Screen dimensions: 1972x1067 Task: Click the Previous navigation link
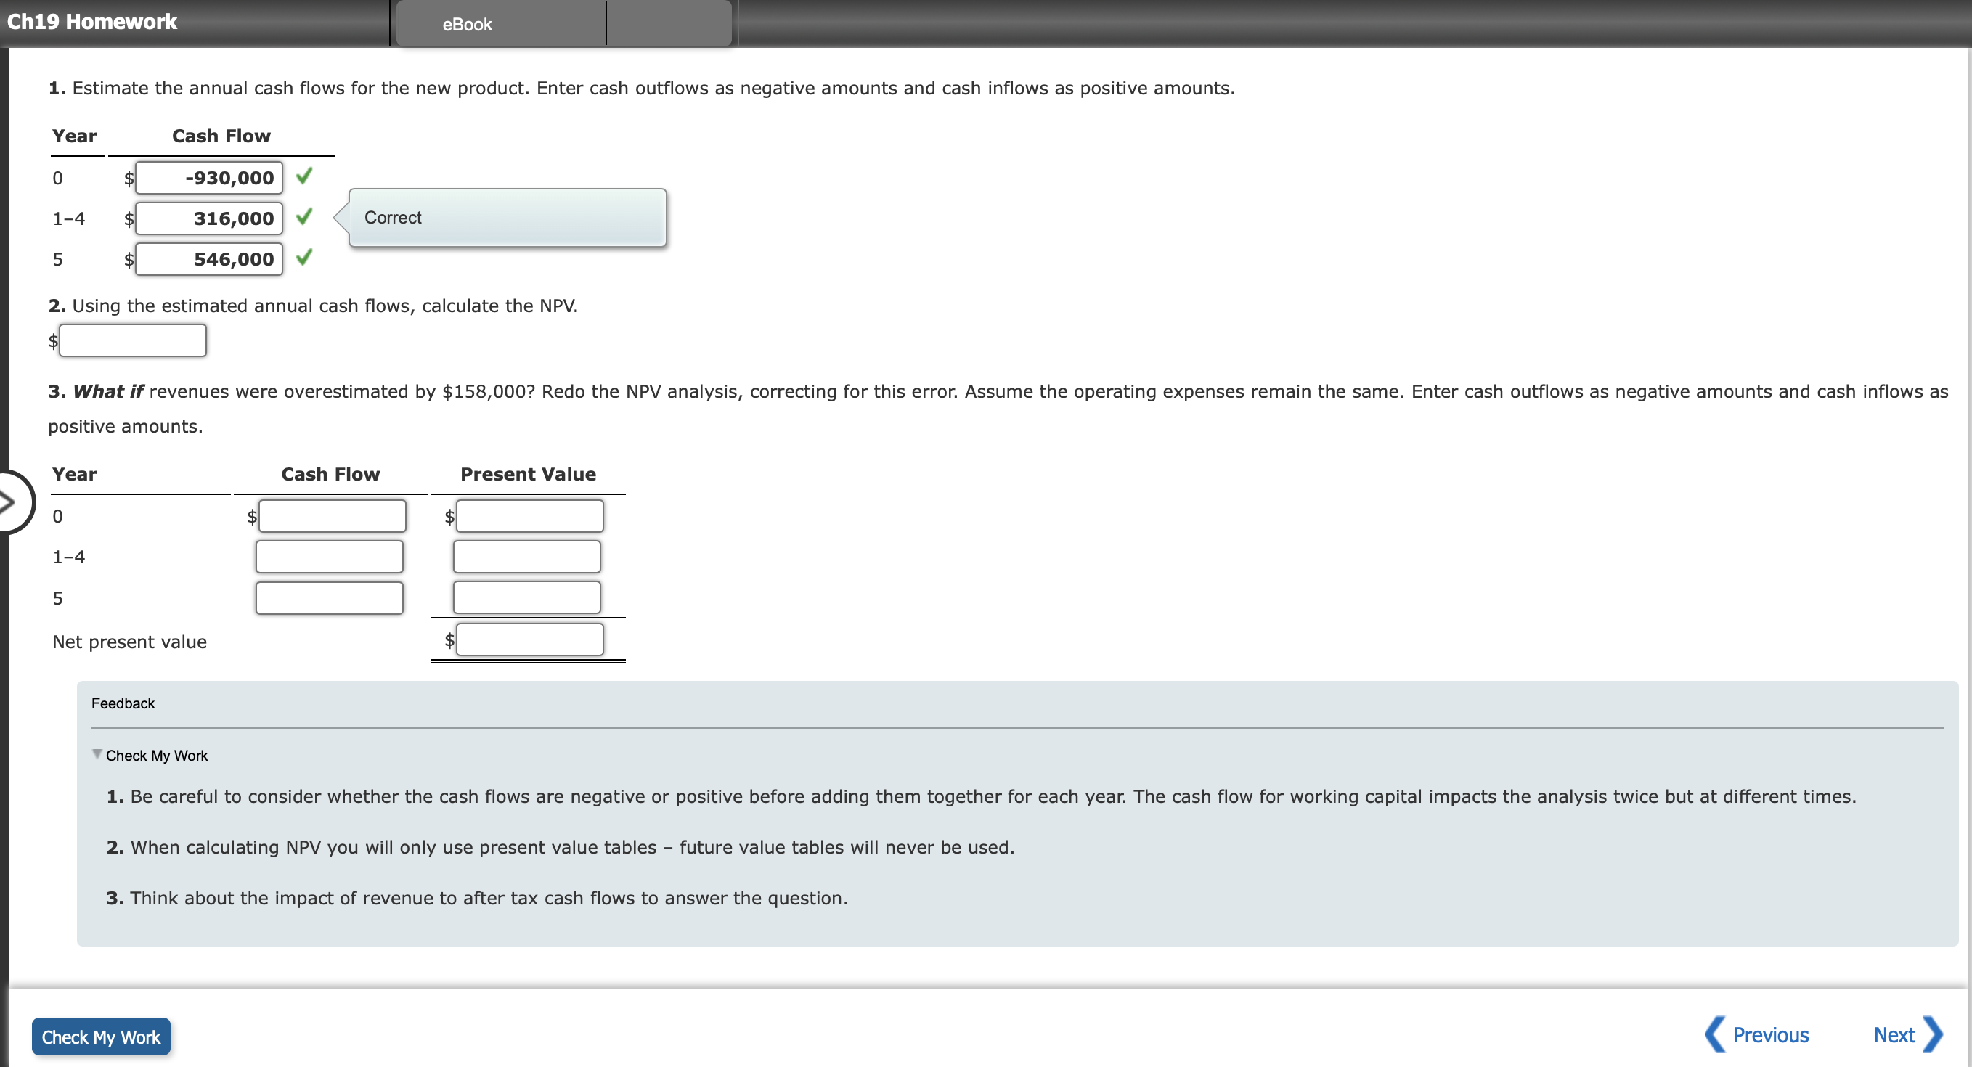[x=1772, y=1035]
